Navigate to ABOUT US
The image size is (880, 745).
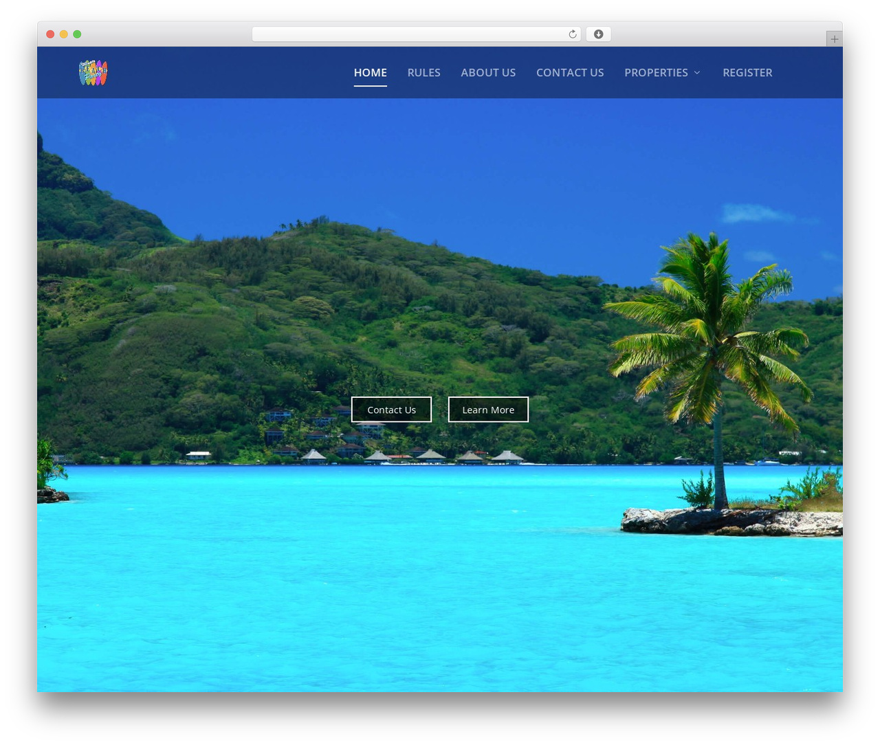click(488, 72)
